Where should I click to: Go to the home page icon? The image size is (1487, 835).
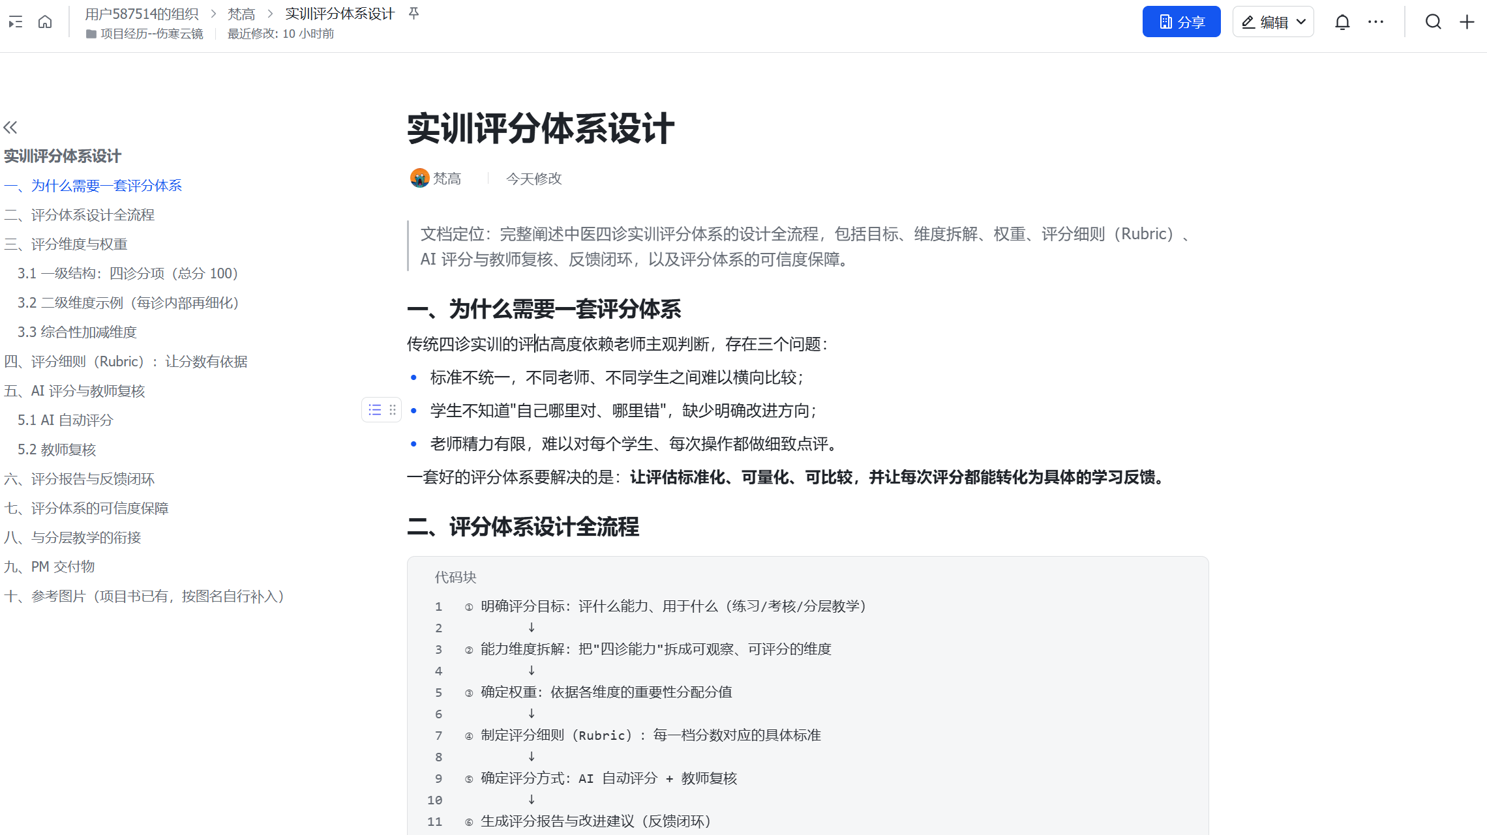[45, 22]
